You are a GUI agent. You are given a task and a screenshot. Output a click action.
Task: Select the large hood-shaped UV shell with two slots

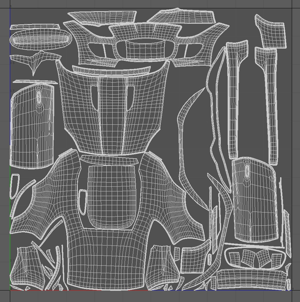(112, 108)
